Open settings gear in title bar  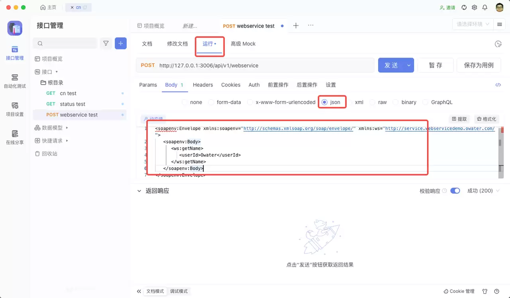click(x=474, y=7)
